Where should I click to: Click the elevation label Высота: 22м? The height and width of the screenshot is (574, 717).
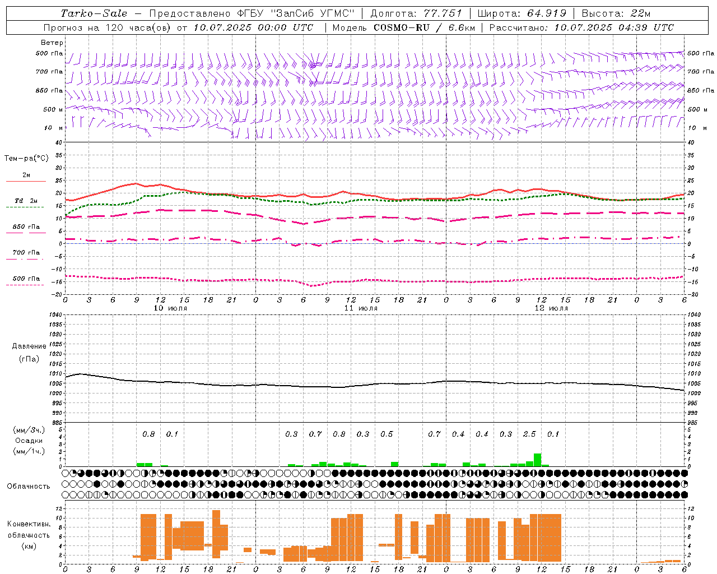tap(616, 13)
